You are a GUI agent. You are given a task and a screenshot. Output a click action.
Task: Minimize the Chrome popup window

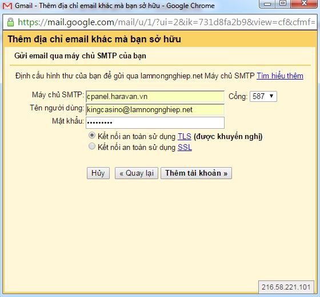[x=267, y=3]
